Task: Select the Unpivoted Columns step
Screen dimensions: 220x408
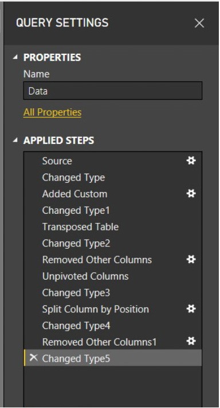Action: pos(113,276)
